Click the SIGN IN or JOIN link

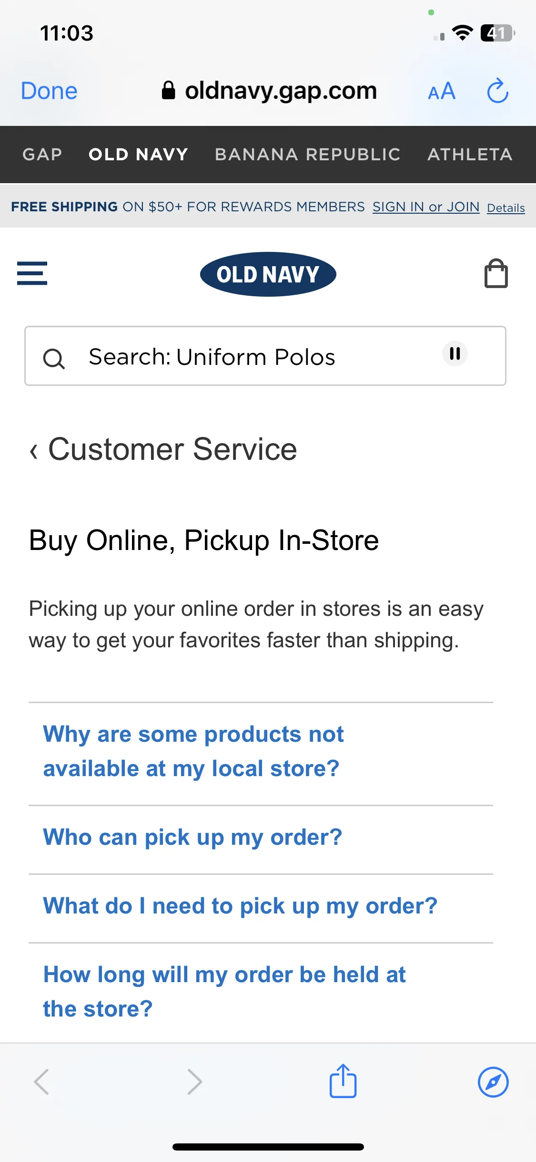tap(426, 207)
